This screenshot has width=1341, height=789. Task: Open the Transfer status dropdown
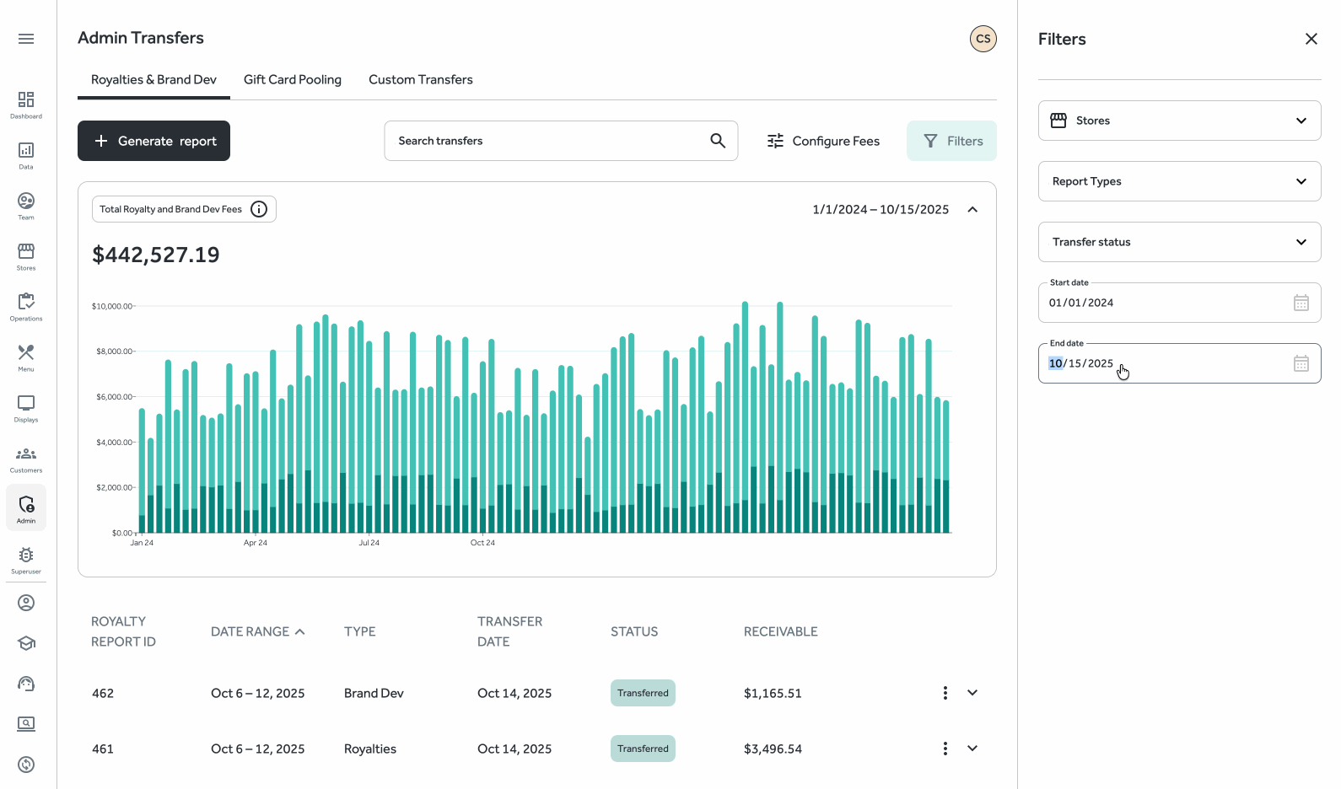tap(1179, 242)
